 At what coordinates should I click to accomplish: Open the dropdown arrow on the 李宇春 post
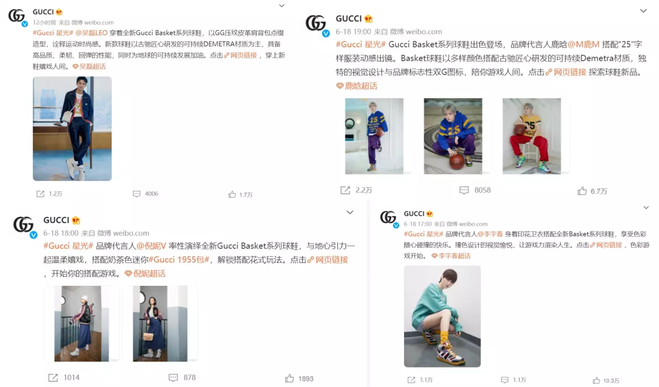646,208
